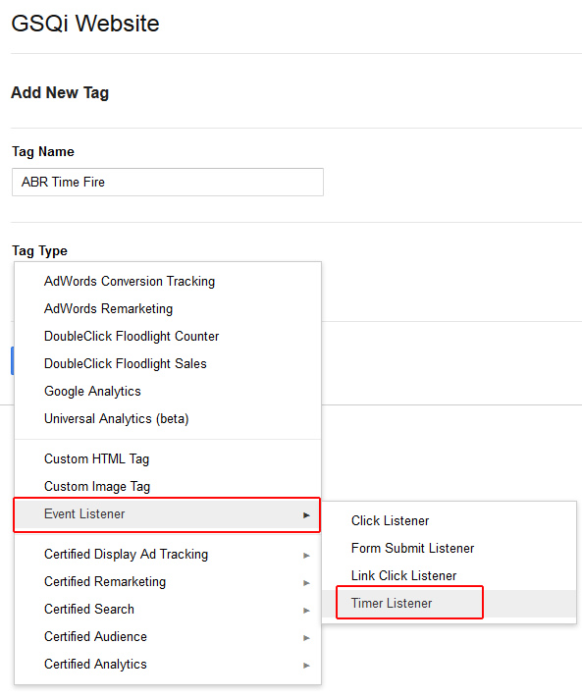The image size is (582, 698).
Task: Click the Tag Name label
Action: pos(43,152)
